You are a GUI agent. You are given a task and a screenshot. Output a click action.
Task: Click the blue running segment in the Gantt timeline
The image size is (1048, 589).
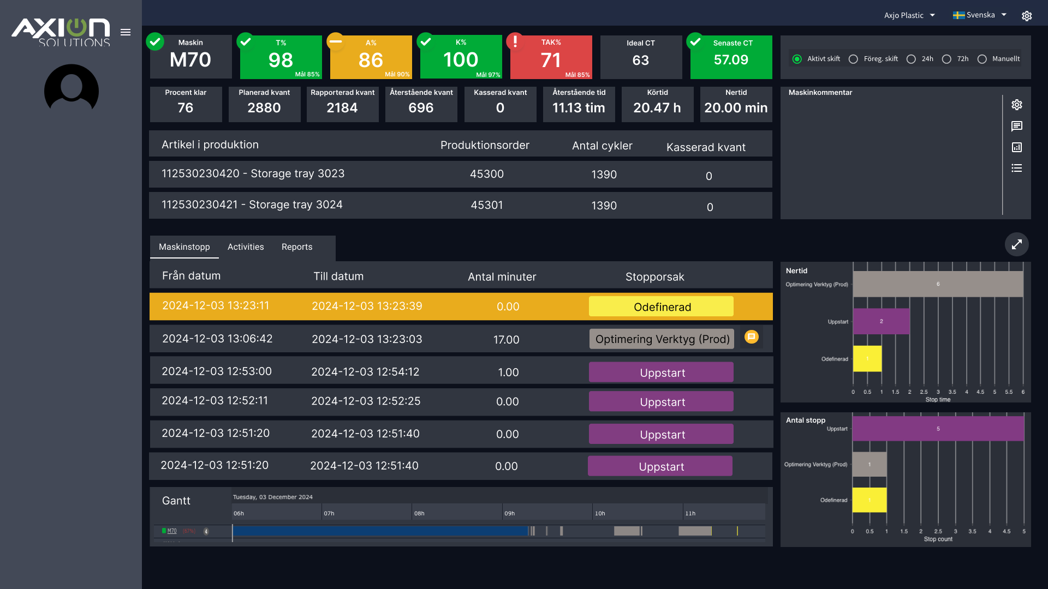[380, 531]
